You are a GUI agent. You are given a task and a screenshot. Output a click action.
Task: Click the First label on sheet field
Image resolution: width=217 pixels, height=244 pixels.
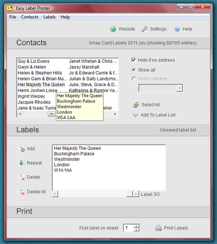click(128, 228)
